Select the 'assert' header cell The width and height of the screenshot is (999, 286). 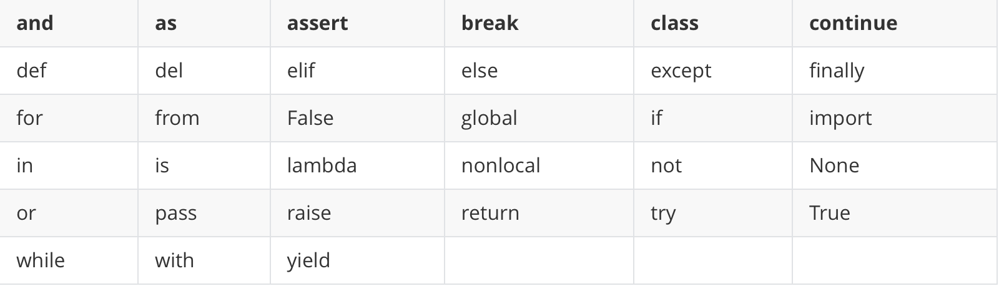coord(357,23)
